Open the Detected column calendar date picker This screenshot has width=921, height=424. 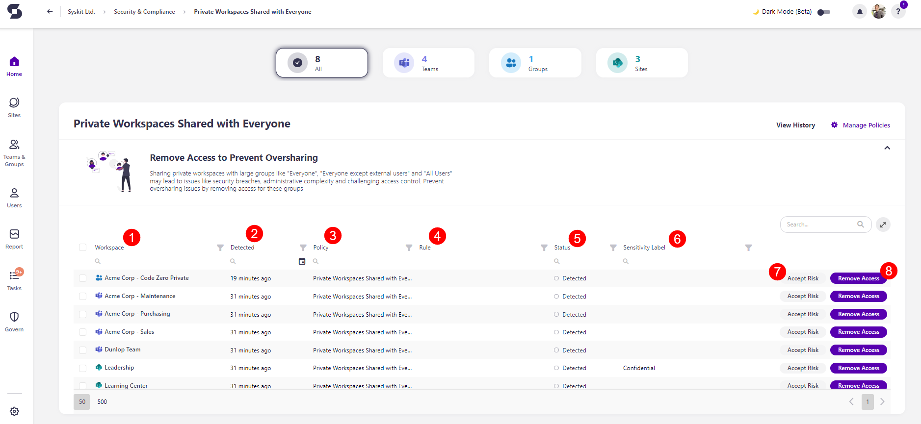click(x=302, y=261)
